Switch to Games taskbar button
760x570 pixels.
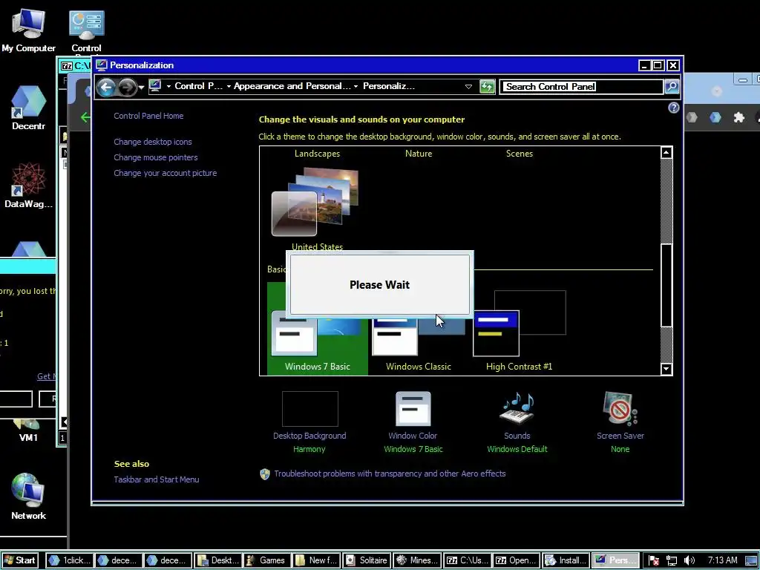click(267, 560)
